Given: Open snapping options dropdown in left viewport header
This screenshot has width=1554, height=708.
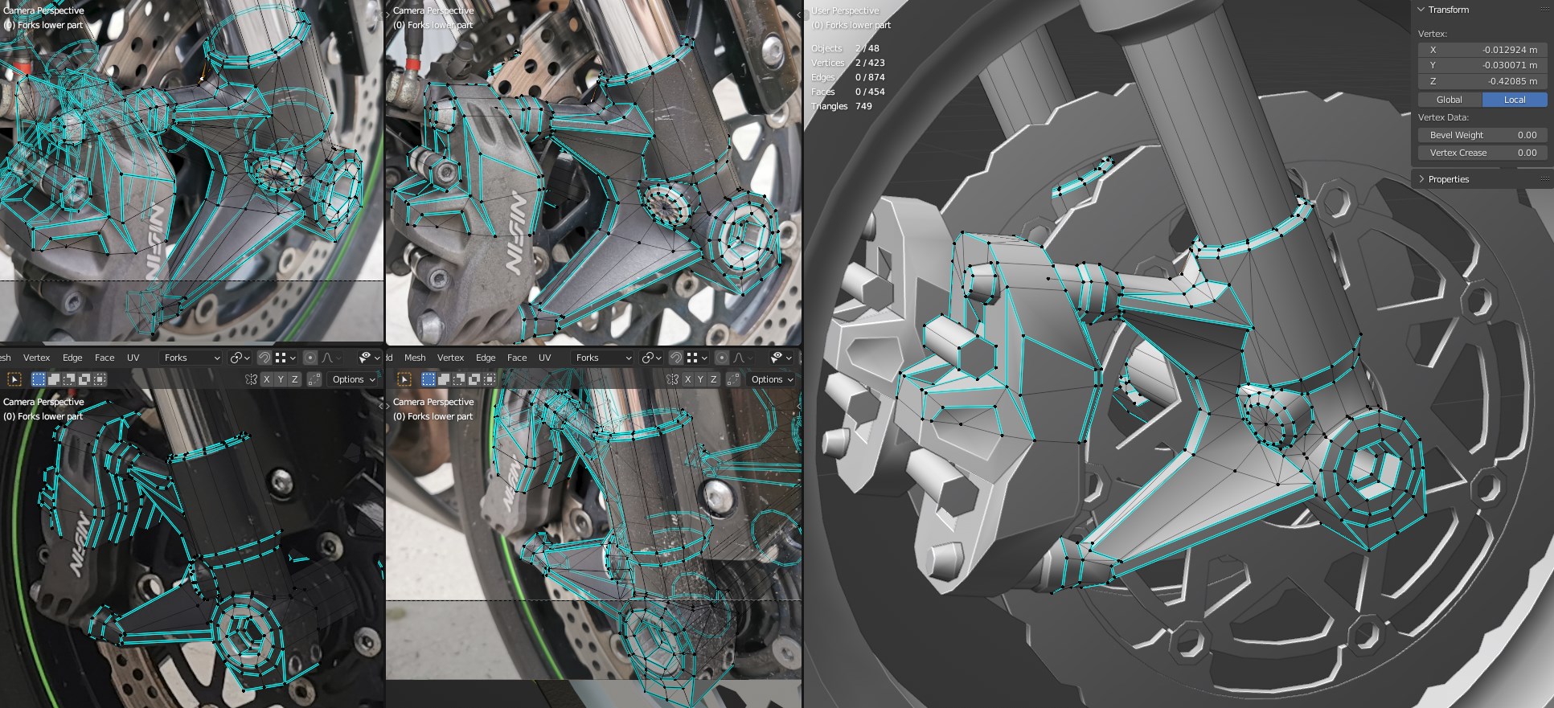Looking at the screenshot, I should 285,358.
